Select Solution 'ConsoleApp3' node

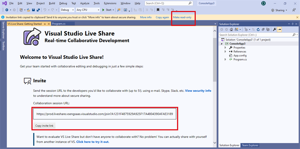tap(248, 40)
